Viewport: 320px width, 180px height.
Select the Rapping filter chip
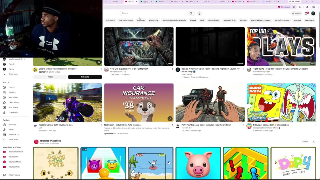coord(243,20)
